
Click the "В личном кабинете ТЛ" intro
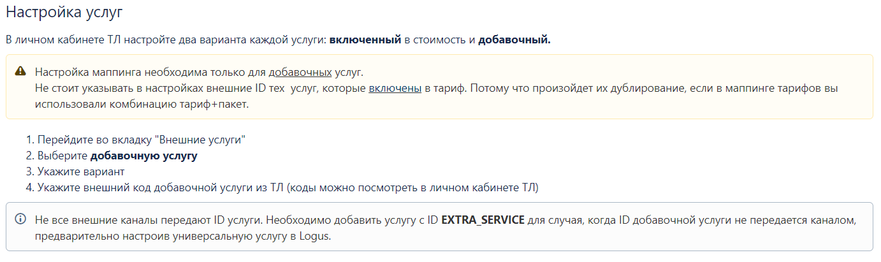64,40
